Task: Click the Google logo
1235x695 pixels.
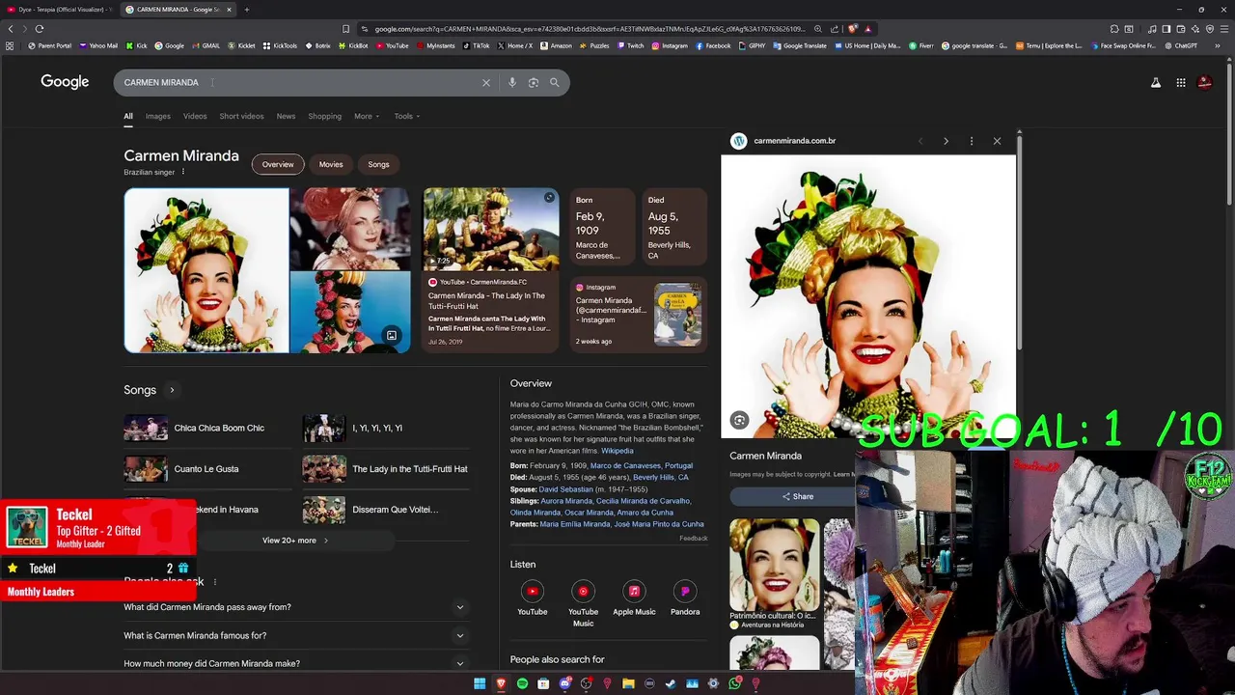Action: click(65, 82)
